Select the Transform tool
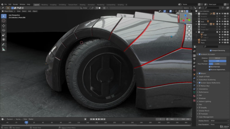 [x=4, y=39]
